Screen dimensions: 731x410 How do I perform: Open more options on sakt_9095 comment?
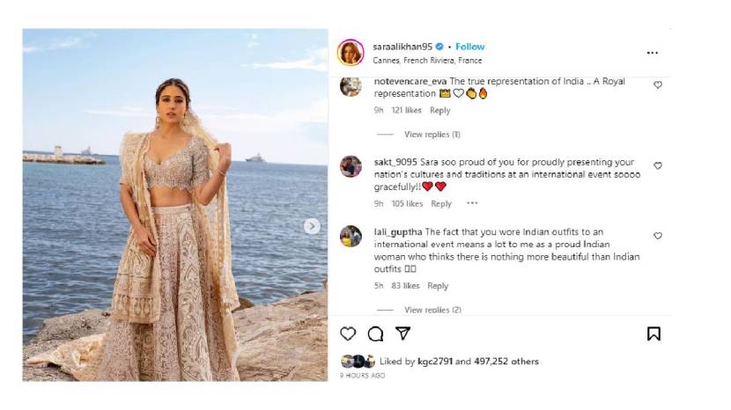tap(472, 203)
